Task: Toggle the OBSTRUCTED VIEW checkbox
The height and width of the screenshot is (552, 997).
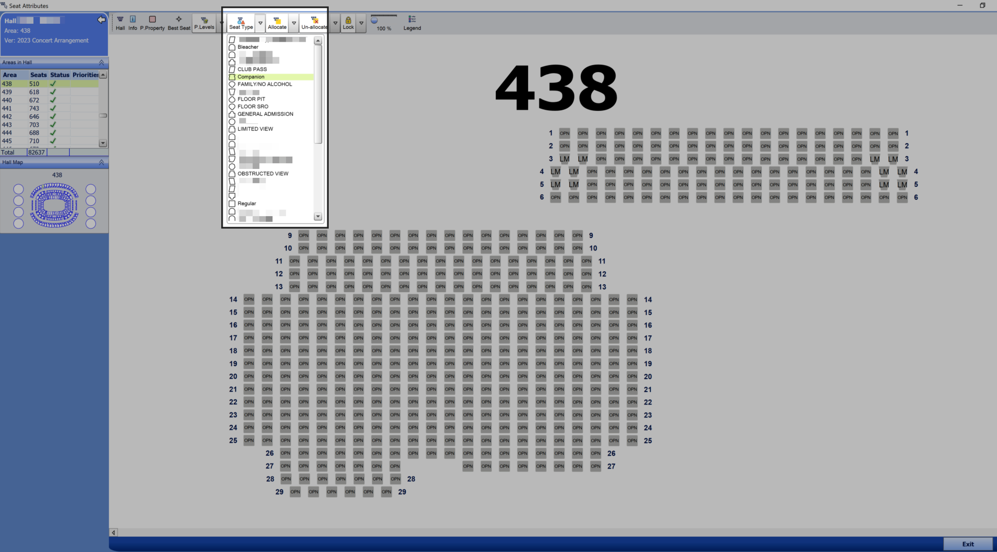Action: 232,174
